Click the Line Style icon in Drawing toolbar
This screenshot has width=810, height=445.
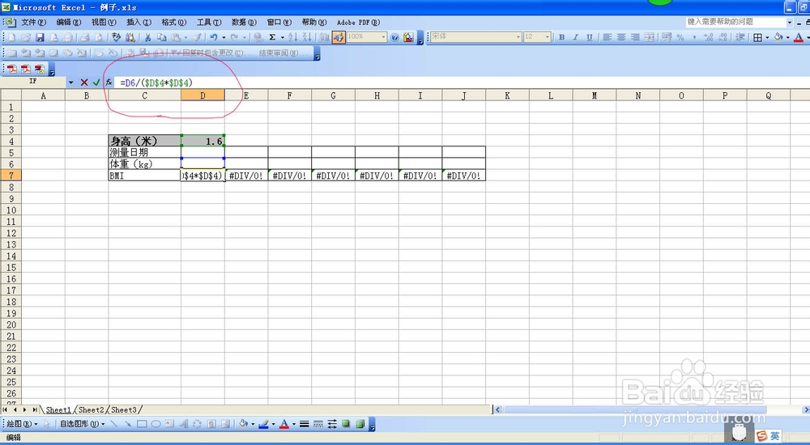(305, 424)
